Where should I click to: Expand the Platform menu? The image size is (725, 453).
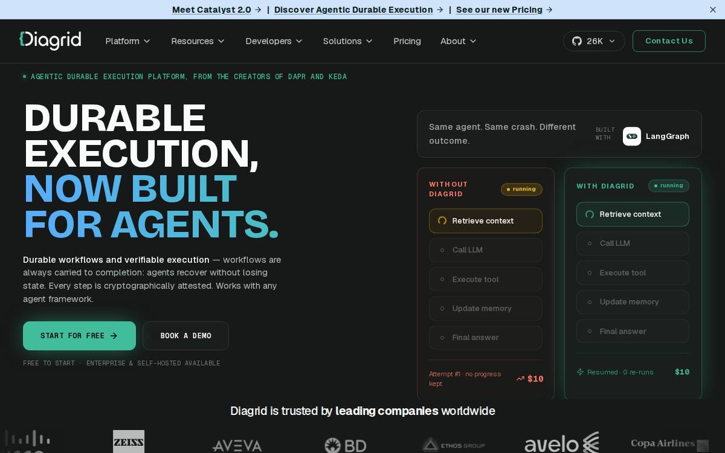tap(127, 41)
